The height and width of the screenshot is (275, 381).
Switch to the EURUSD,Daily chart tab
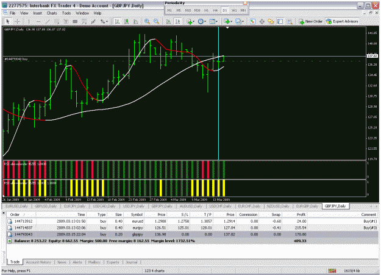pyautogui.click(x=16, y=206)
